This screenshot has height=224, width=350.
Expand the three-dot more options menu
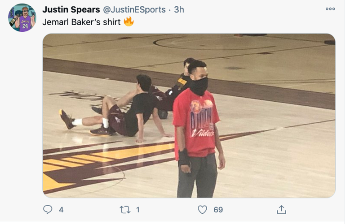[x=330, y=9]
